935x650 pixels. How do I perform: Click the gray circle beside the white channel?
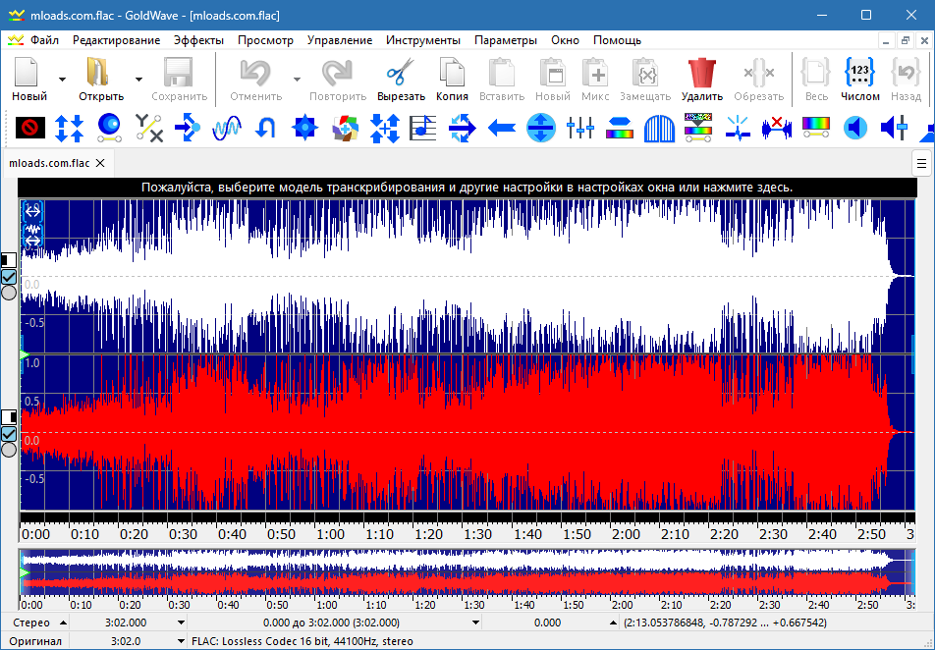point(8,293)
